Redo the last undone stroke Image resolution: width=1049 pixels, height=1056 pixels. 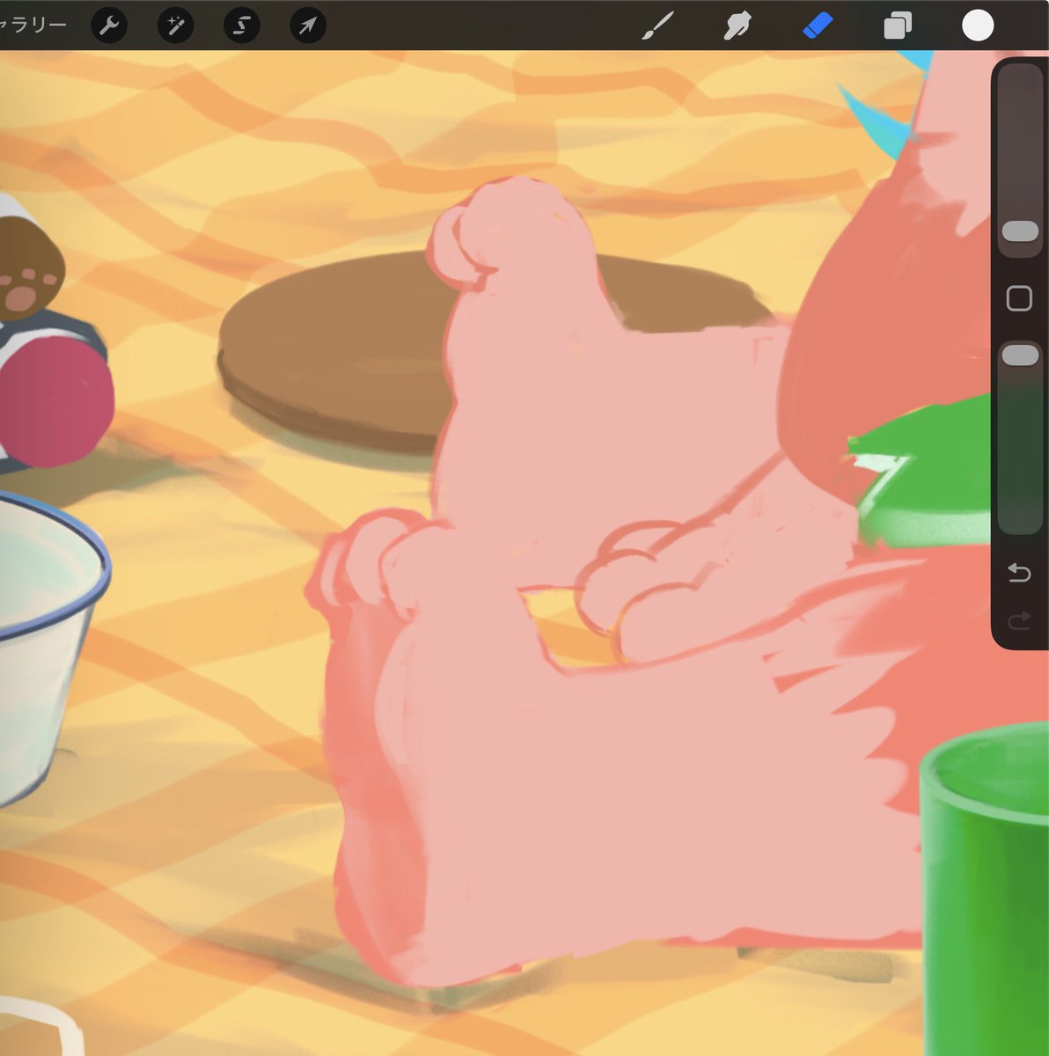[1019, 621]
